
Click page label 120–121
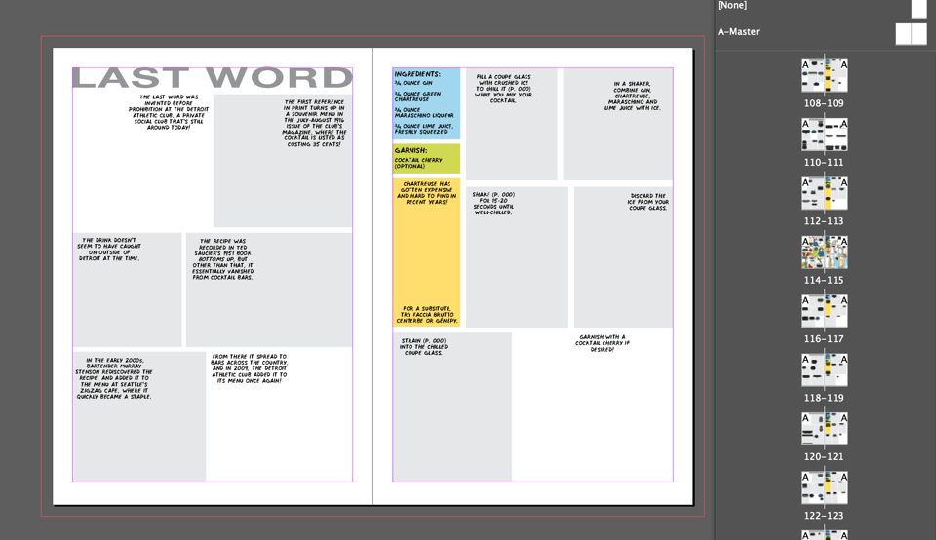tap(824, 456)
